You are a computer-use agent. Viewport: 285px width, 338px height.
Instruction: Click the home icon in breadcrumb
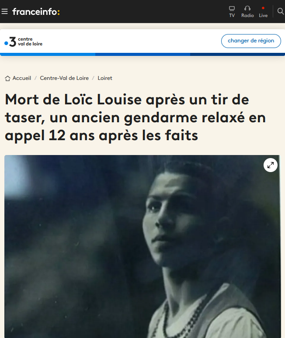[x=7, y=78]
